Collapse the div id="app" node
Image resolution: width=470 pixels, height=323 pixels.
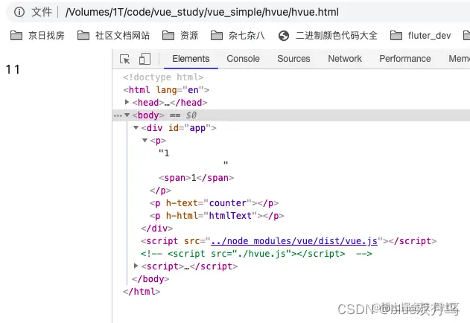click(x=136, y=128)
